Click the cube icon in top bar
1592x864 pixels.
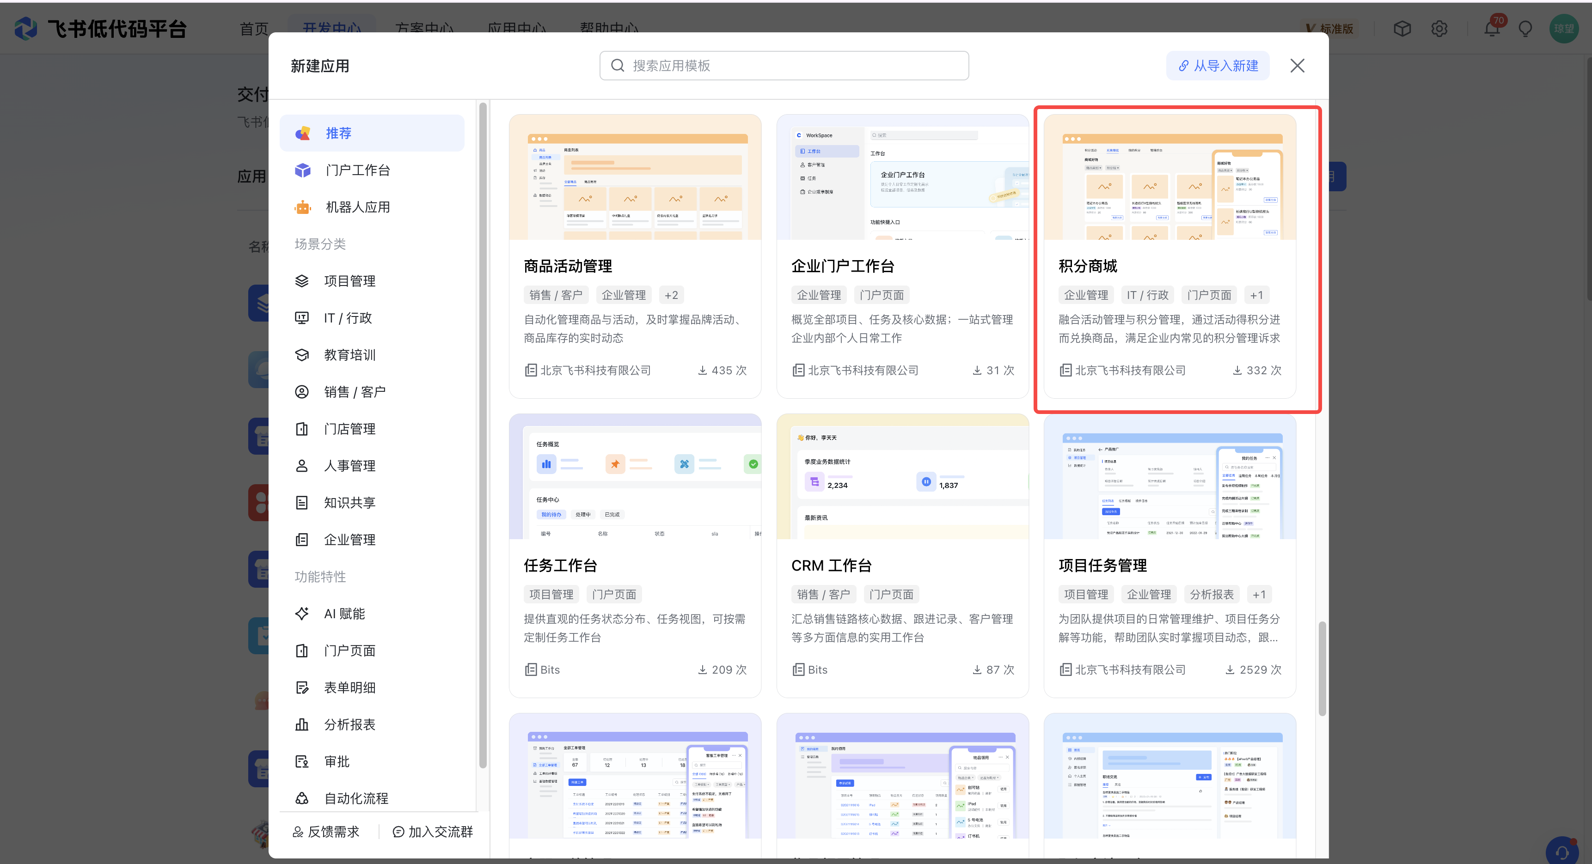1402,29
